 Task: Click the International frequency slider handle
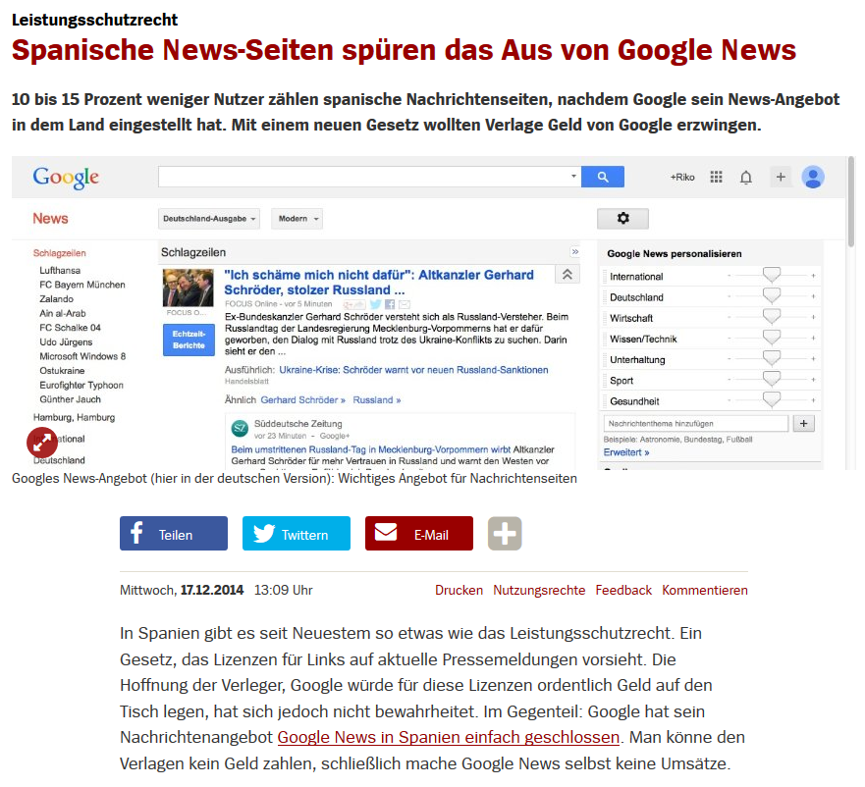pyautogui.click(x=771, y=275)
